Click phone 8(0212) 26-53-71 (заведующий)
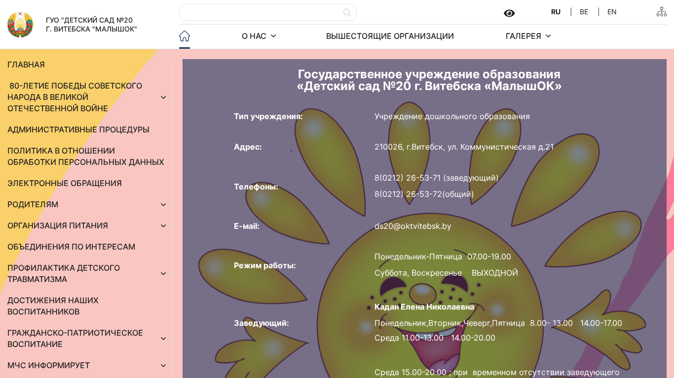The image size is (674, 378). pos(437,178)
